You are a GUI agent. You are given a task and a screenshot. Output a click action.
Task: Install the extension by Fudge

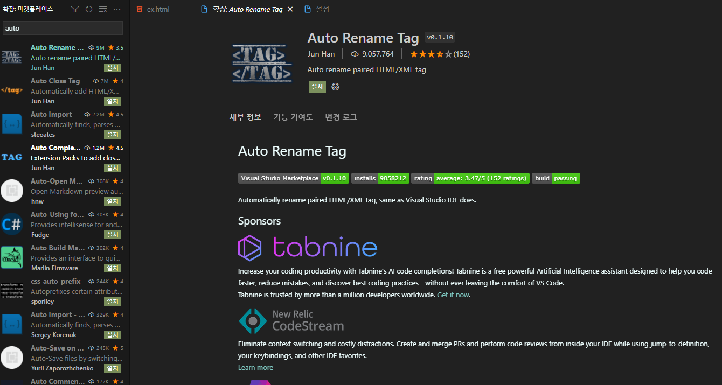[113, 235]
